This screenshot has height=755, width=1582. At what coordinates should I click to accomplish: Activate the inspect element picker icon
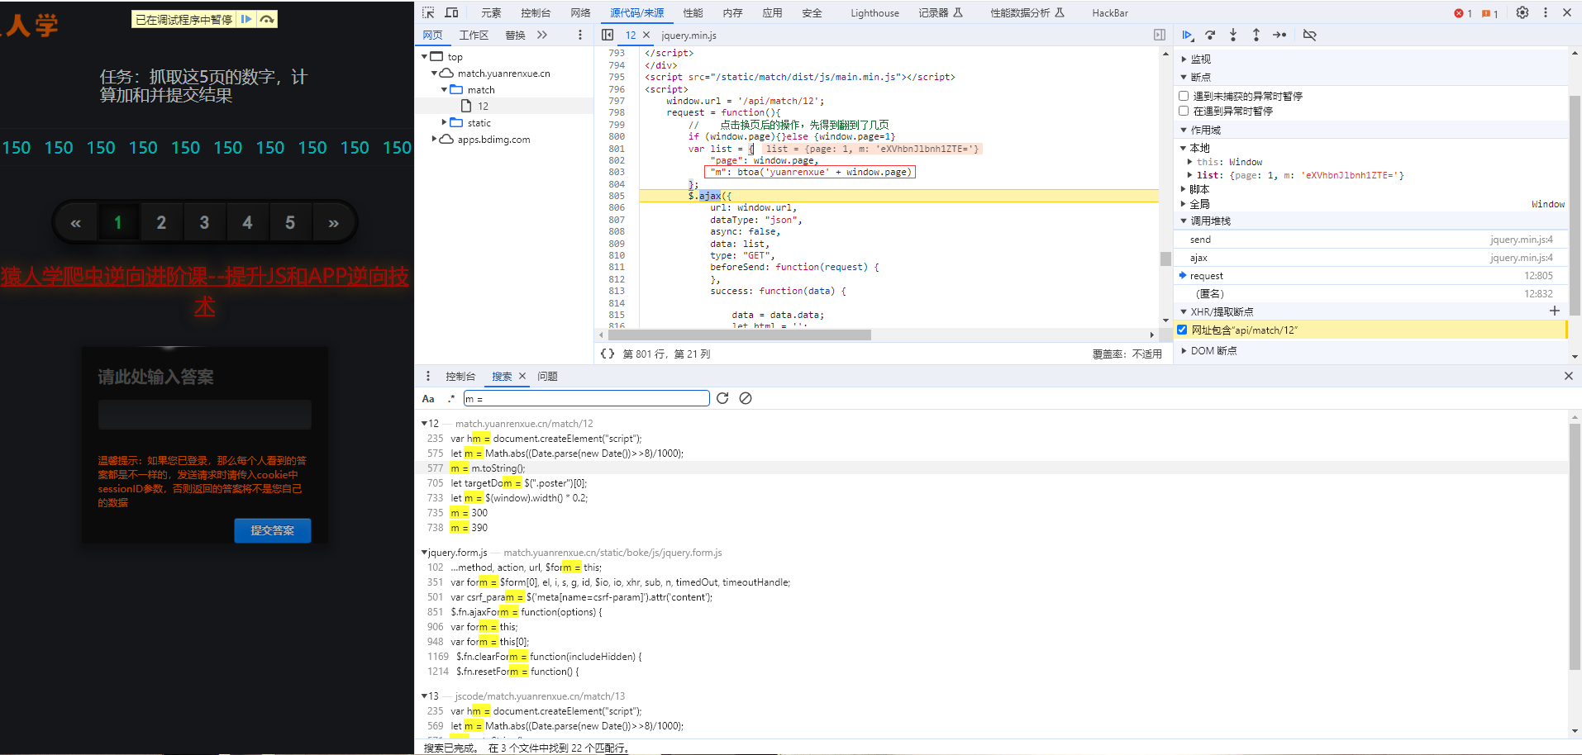(x=428, y=12)
